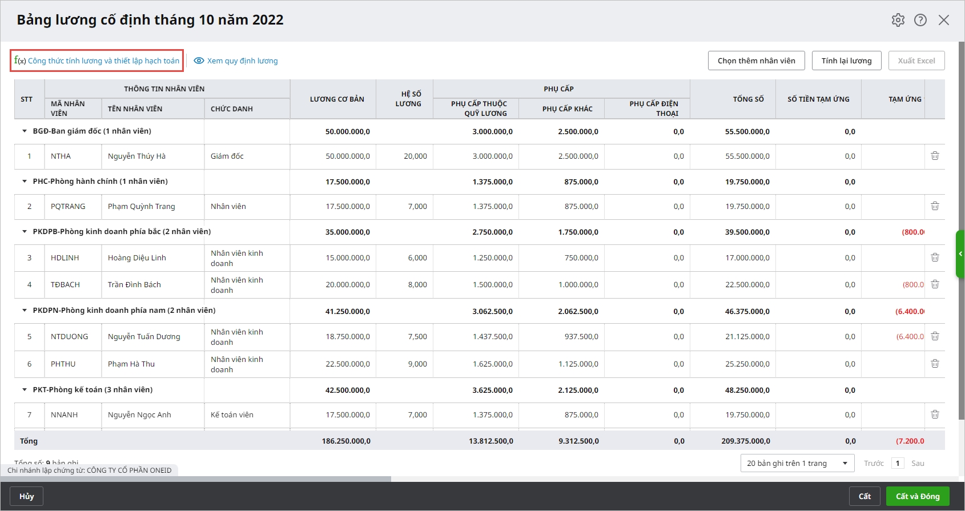Viewport: 965px width, 511px height.
Task: Open the settings gear icon
Action: (x=898, y=20)
